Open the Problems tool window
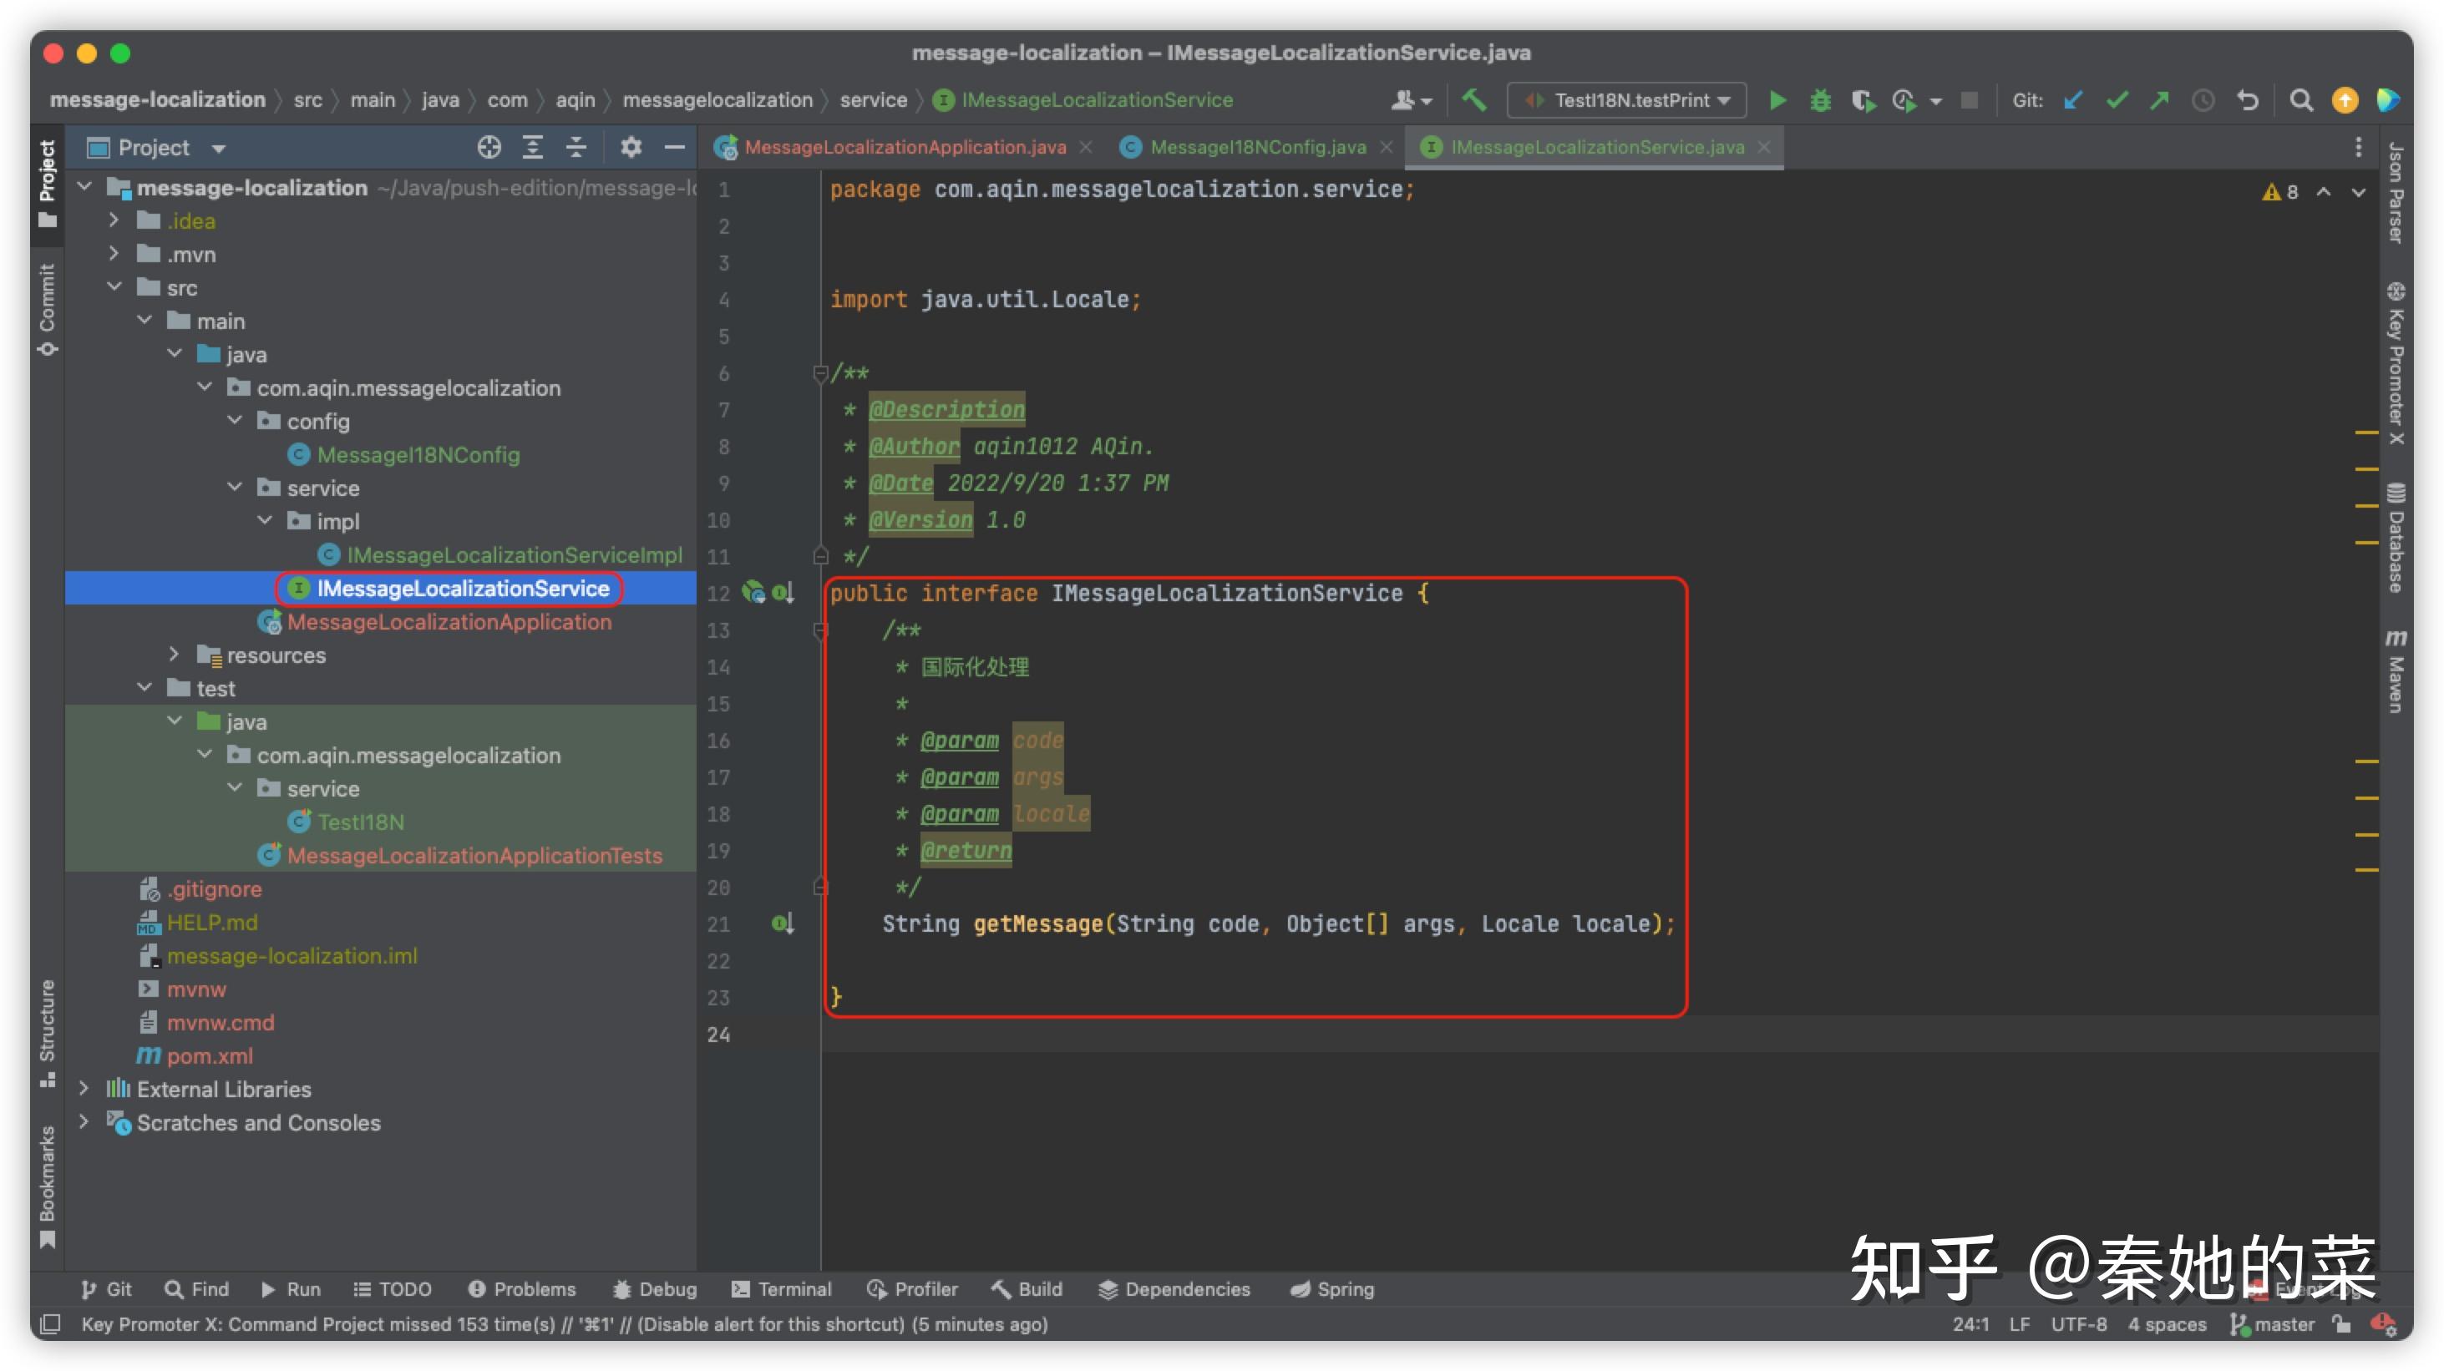The image size is (2444, 1371). (522, 1289)
